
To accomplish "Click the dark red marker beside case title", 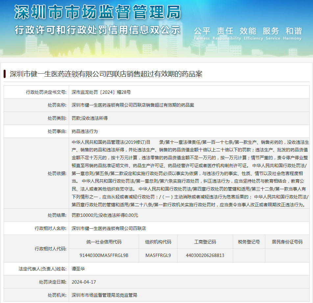I will pos(5,74).
